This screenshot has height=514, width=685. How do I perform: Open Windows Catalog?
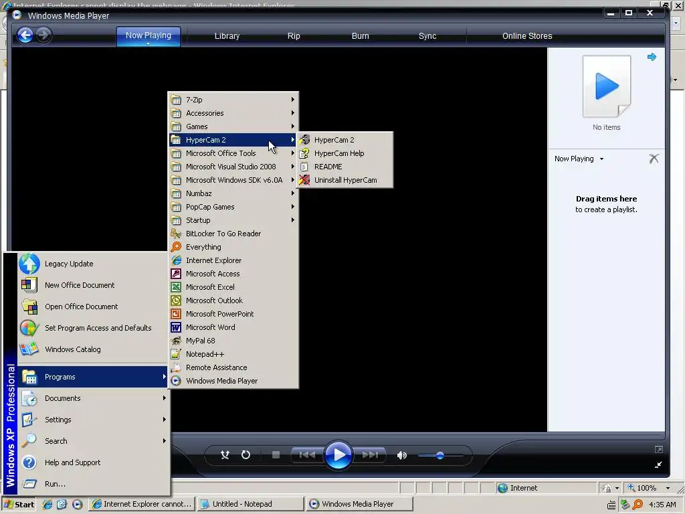[93, 349]
